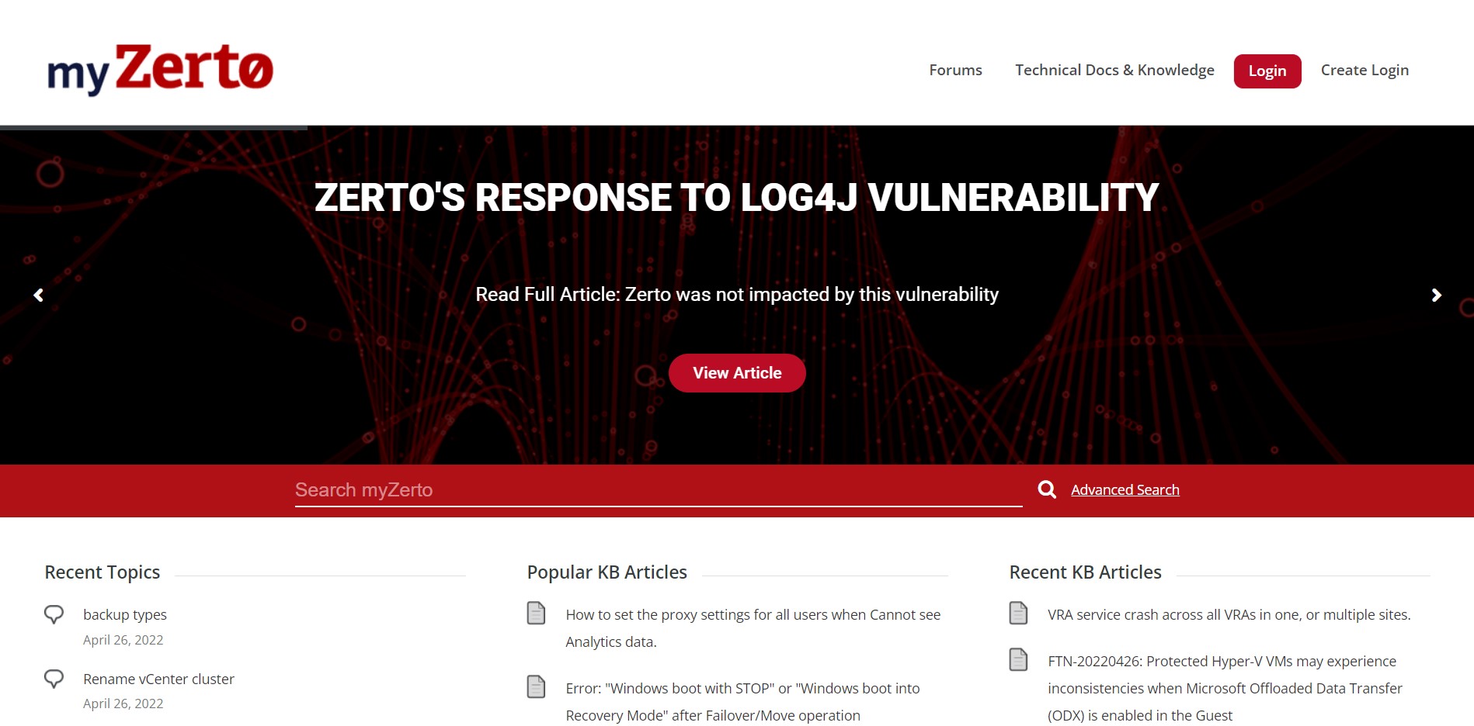Open the Advanced Search link
1474x726 pixels.
[x=1125, y=489]
